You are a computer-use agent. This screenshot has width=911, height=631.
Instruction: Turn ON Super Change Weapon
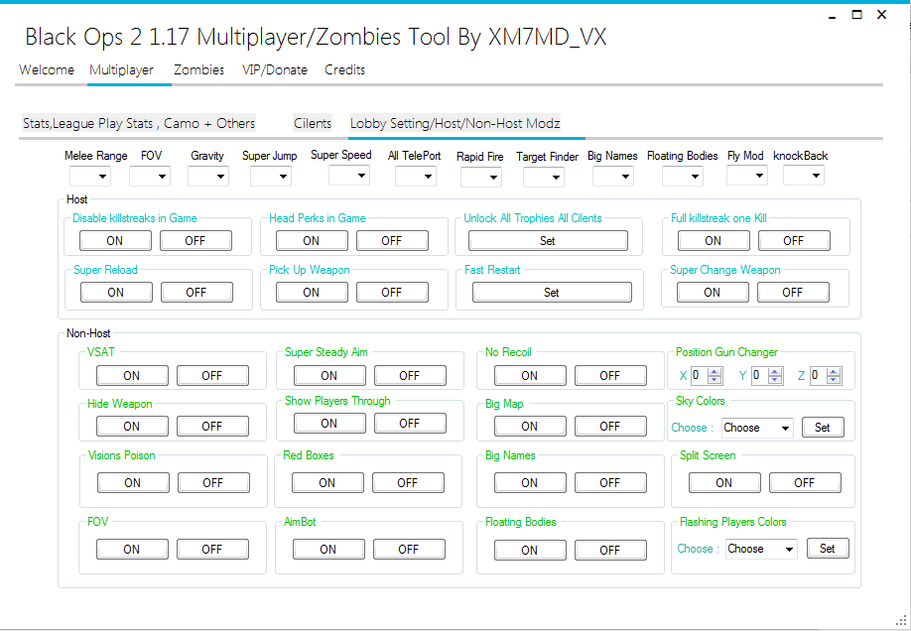tap(713, 293)
